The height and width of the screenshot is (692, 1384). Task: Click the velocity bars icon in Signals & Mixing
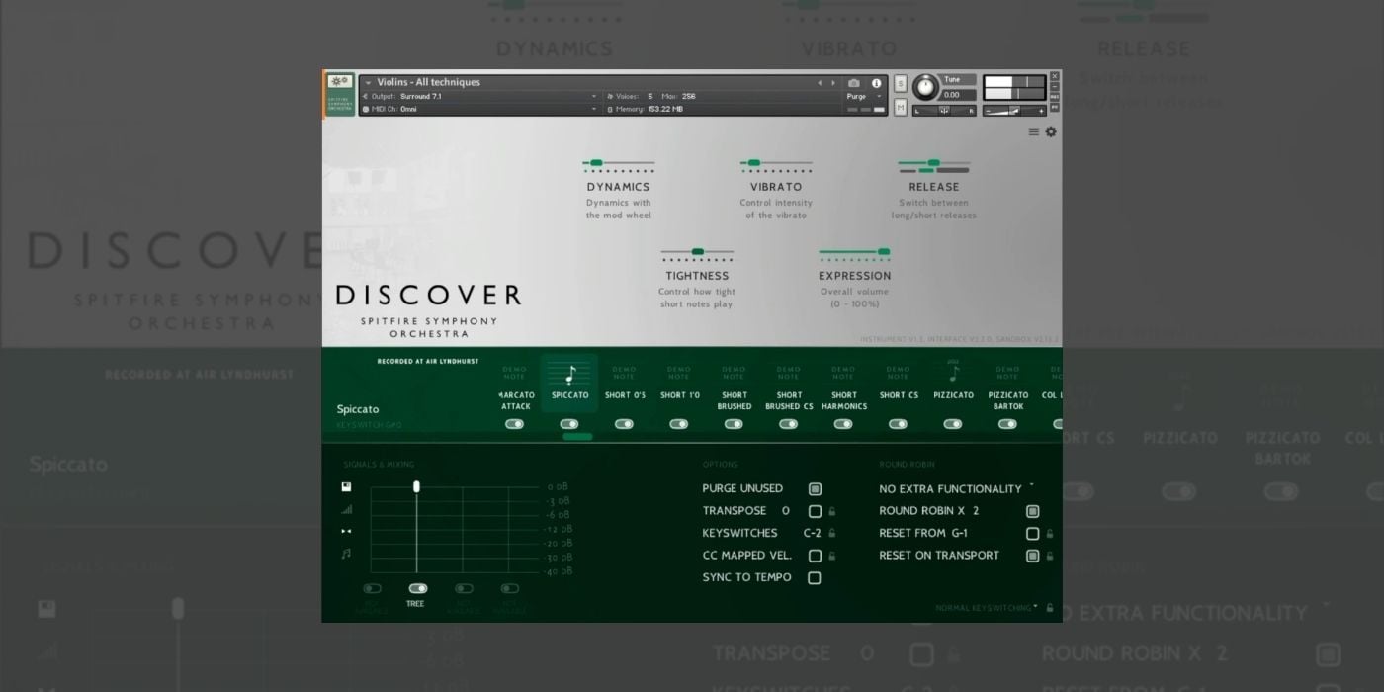tap(346, 509)
